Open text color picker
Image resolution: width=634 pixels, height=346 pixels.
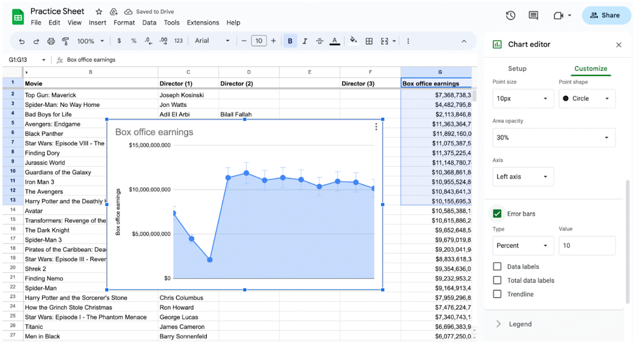point(335,41)
